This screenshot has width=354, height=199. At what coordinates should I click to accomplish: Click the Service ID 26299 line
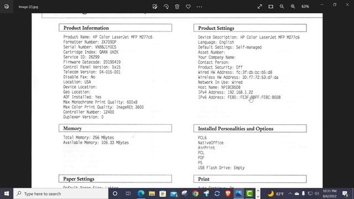pos(81,57)
